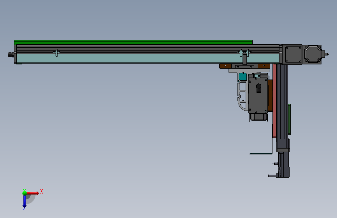
Task: Click the red X axis arrow of triad
Action: (33, 193)
